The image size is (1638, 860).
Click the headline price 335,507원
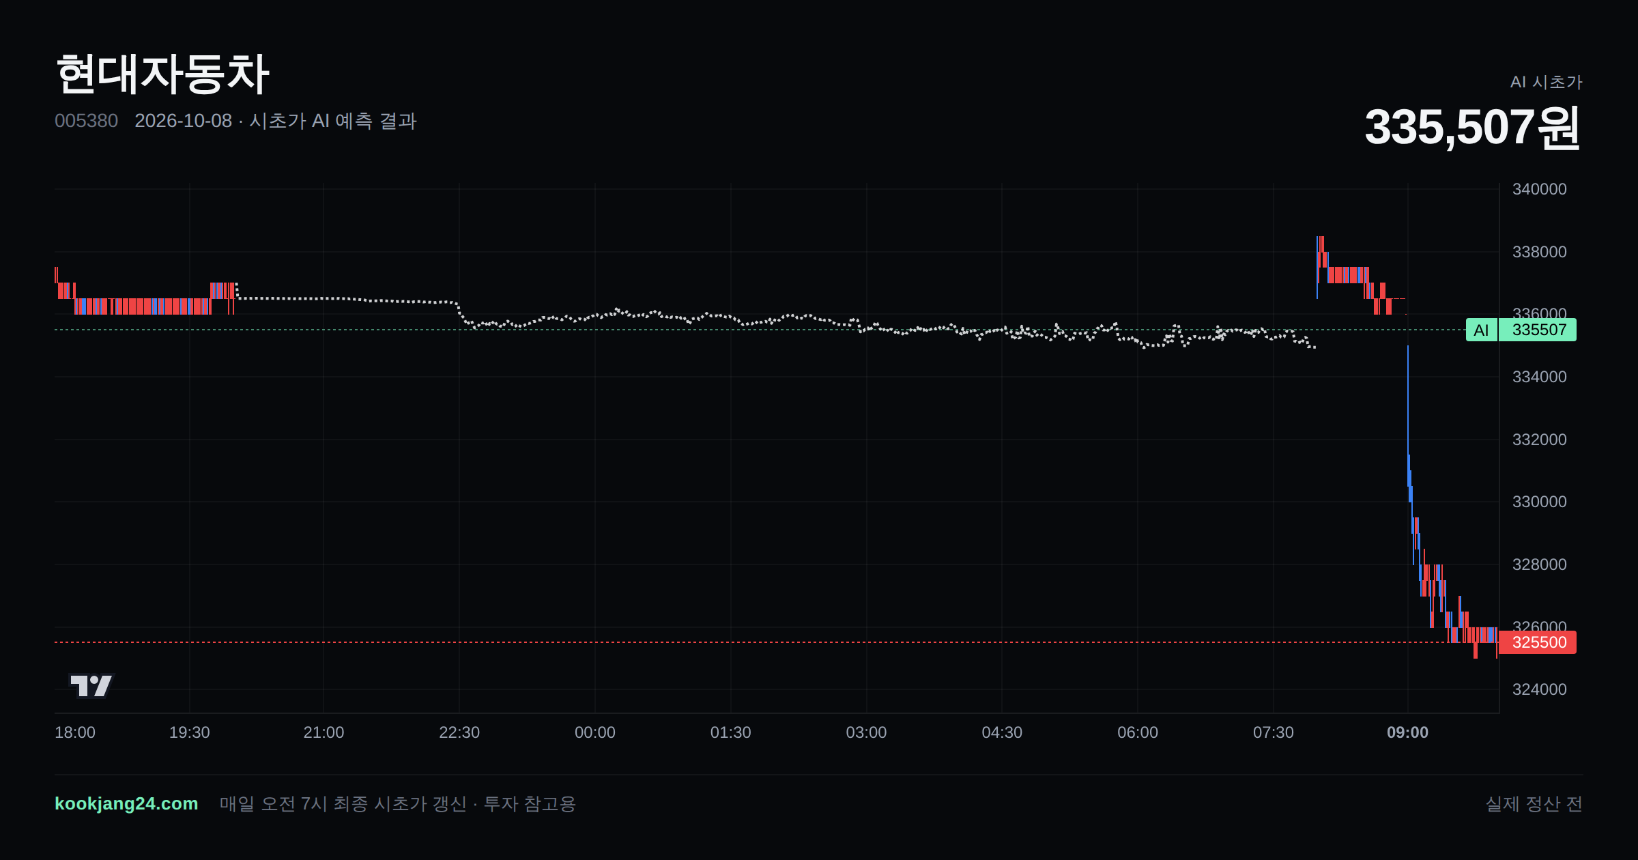click(x=1473, y=128)
